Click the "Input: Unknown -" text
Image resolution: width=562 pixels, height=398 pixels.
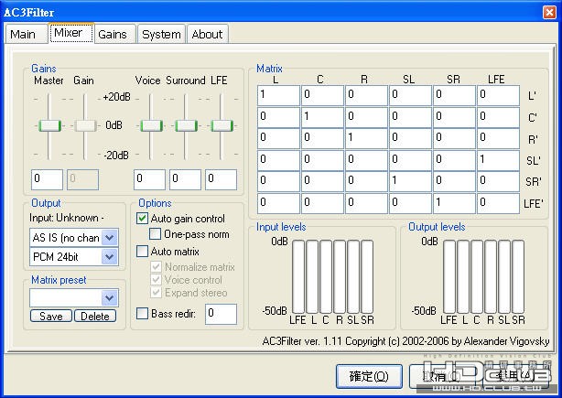[x=67, y=218]
